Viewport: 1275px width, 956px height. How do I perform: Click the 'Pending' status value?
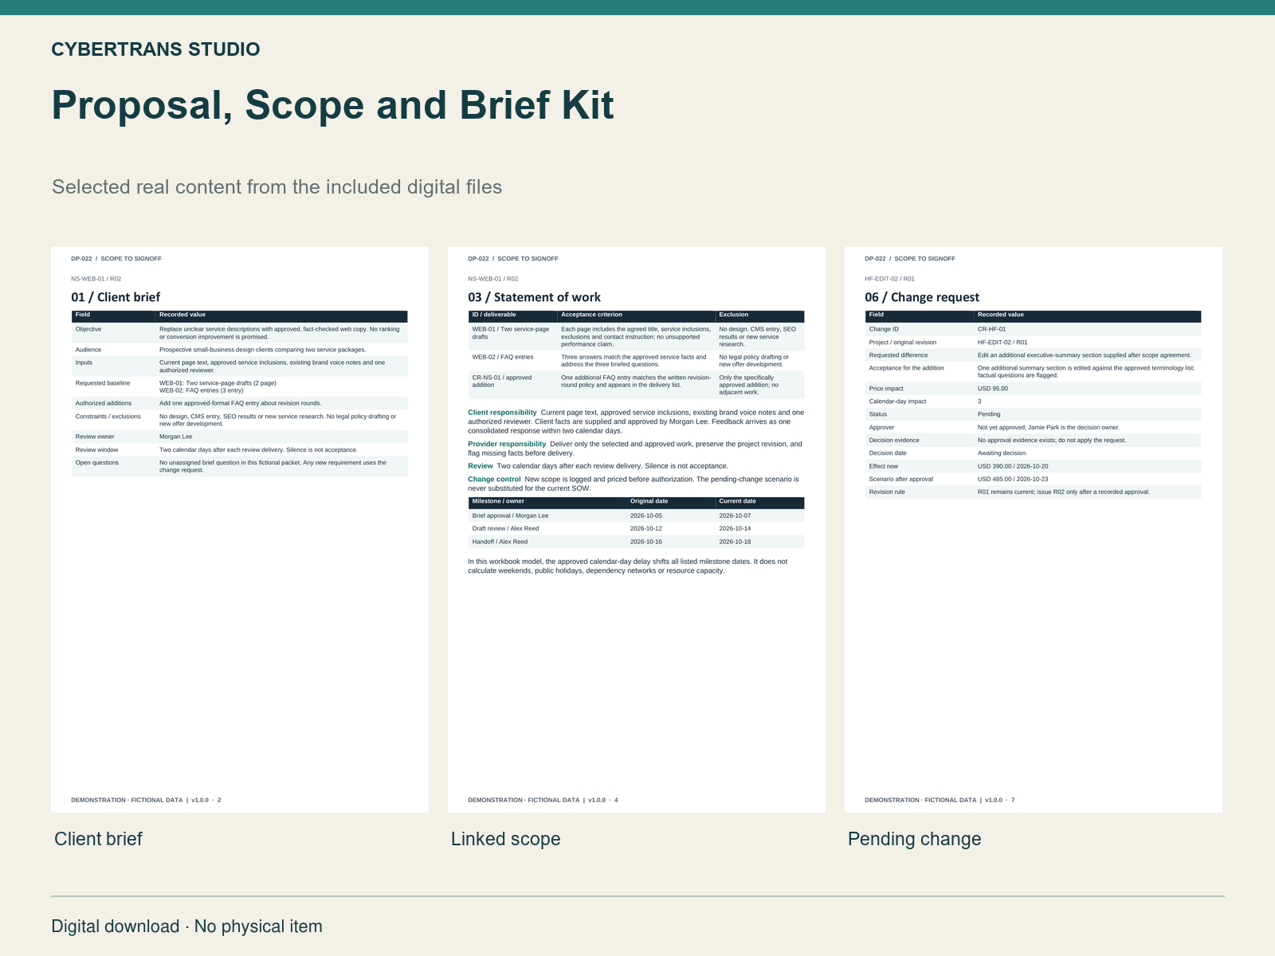pyautogui.click(x=989, y=414)
